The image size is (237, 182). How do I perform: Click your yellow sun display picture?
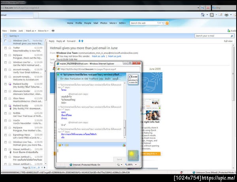click(133, 155)
